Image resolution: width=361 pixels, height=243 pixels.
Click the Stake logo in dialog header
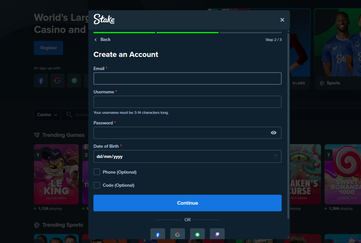pos(104,19)
